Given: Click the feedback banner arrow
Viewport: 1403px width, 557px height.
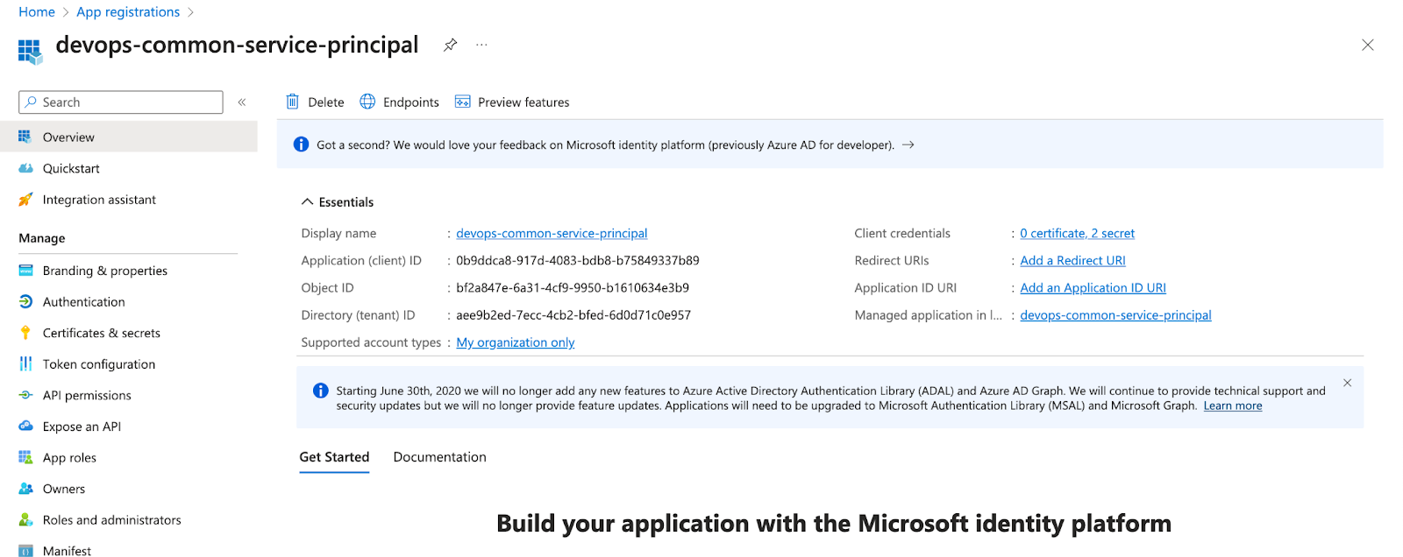Looking at the screenshot, I should (908, 145).
